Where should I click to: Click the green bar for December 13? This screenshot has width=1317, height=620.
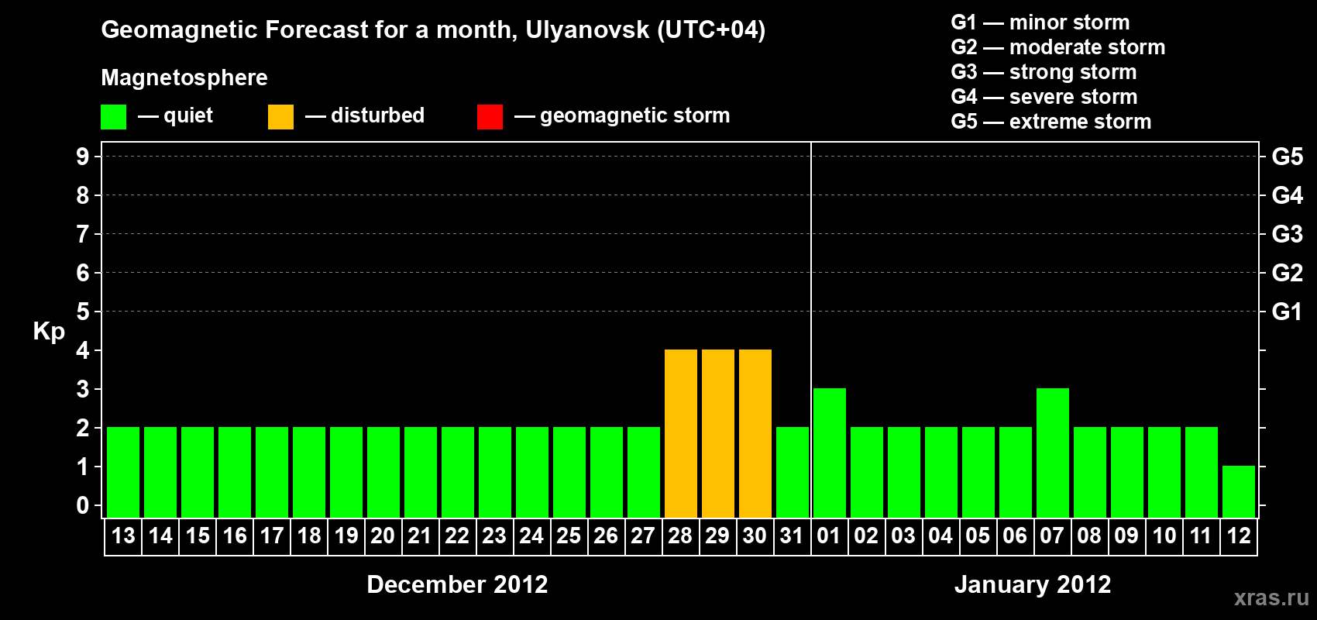pyautogui.click(x=123, y=472)
